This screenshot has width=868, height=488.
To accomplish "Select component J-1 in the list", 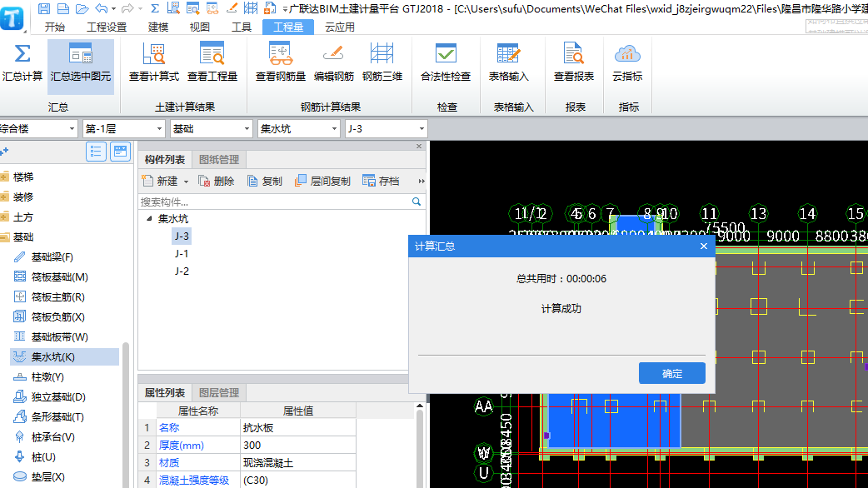I will pos(182,253).
